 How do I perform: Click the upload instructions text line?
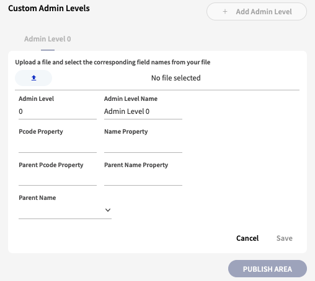[x=113, y=62]
